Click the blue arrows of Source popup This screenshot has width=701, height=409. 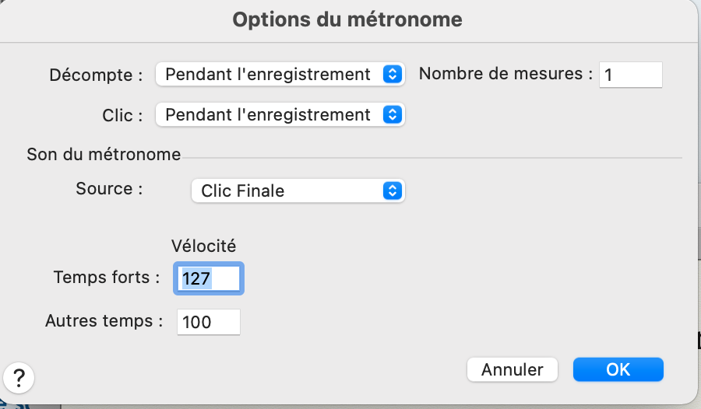(x=393, y=191)
